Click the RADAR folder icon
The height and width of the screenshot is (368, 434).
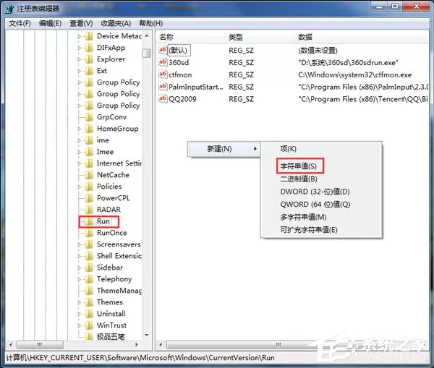pyautogui.click(x=89, y=210)
